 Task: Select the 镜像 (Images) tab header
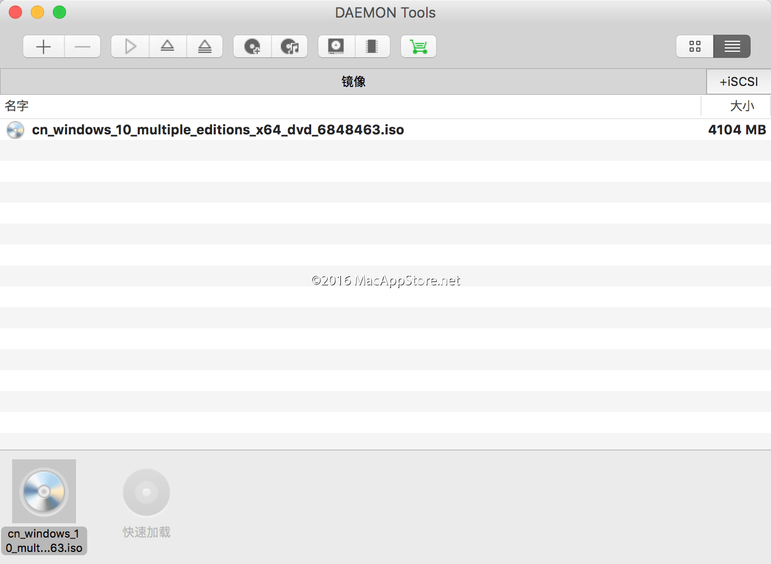pyautogui.click(x=353, y=82)
